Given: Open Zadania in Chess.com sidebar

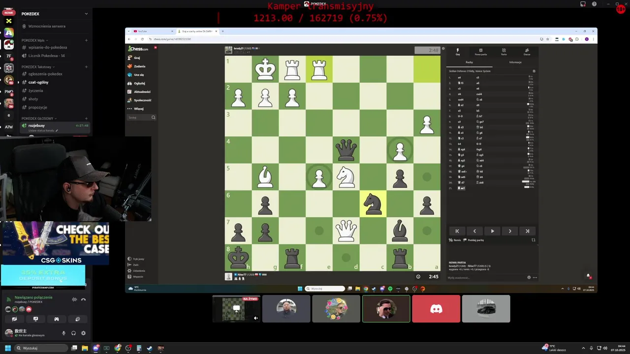Looking at the screenshot, I should (x=136, y=66).
